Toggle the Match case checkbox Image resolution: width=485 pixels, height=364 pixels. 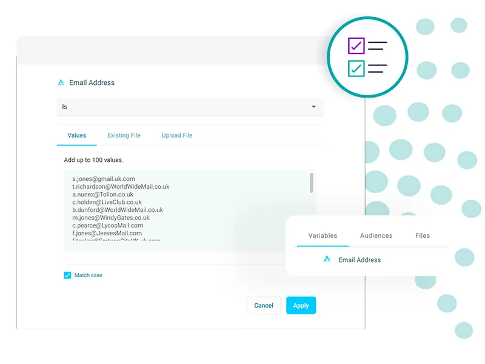(67, 275)
